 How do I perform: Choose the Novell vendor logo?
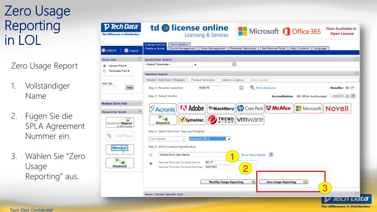[337, 109]
